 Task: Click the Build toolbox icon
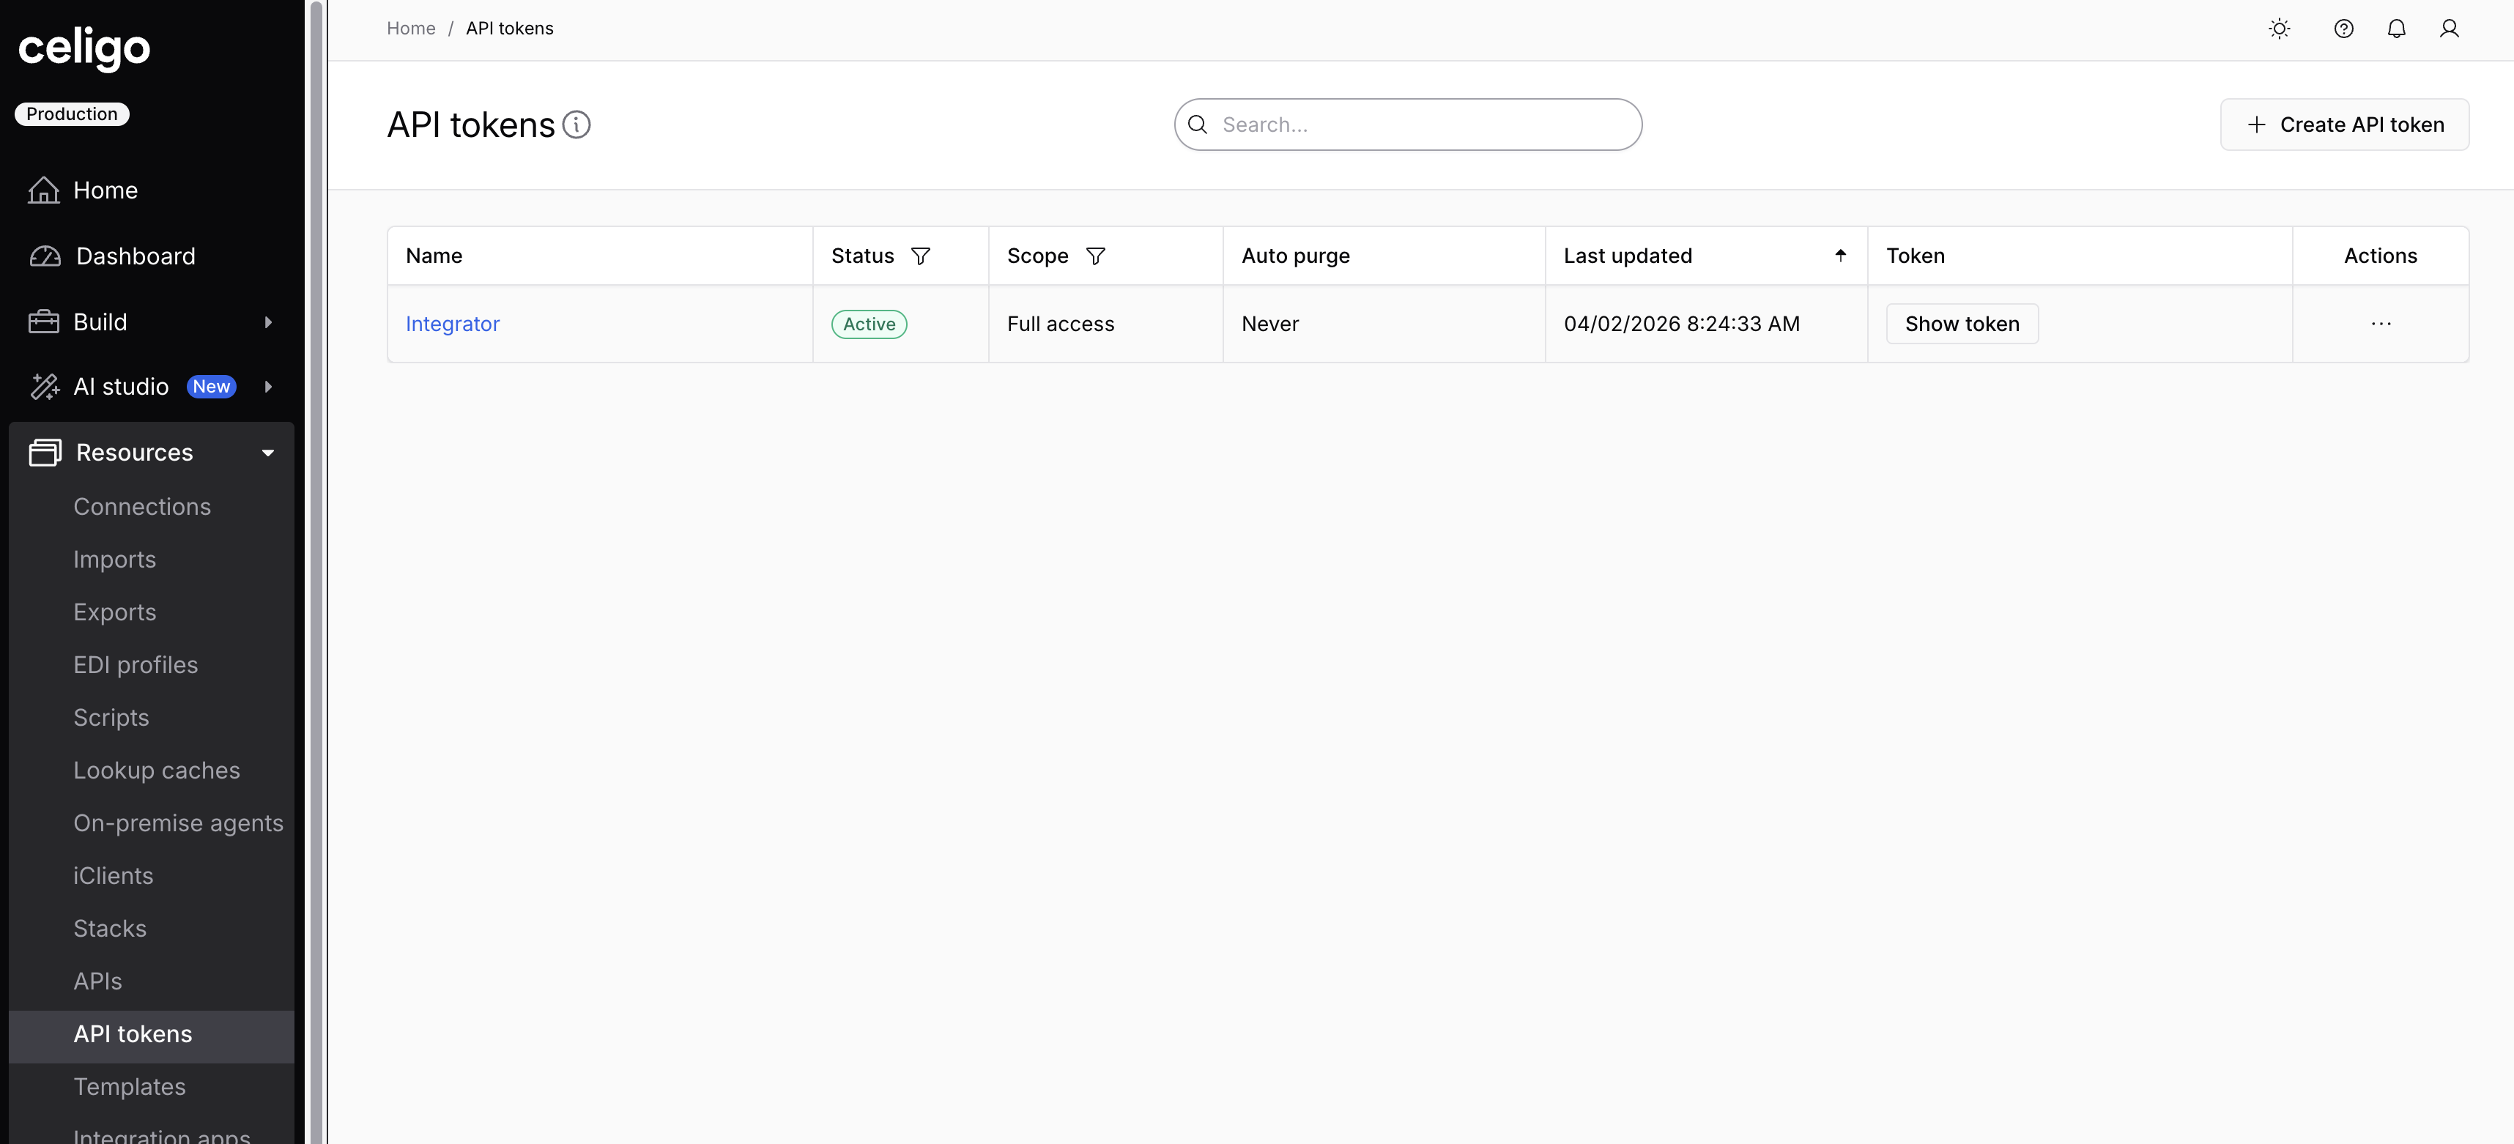pos(44,321)
